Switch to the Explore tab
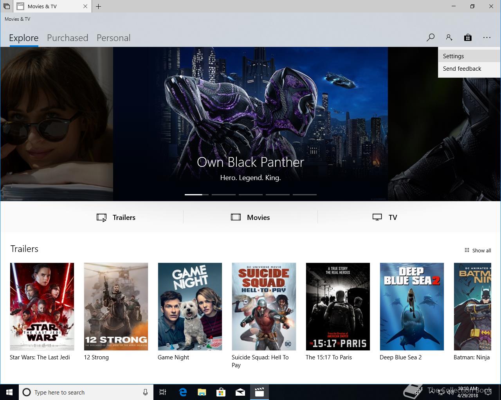The height and width of the screenshot is (400, 501). click(24, 38)
